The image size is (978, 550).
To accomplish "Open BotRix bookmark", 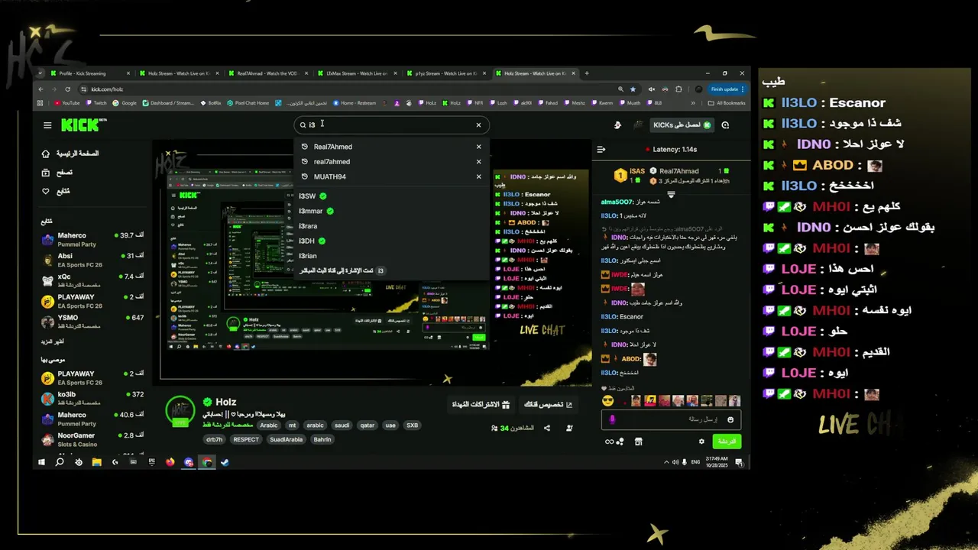I will [x=211, y=103].
